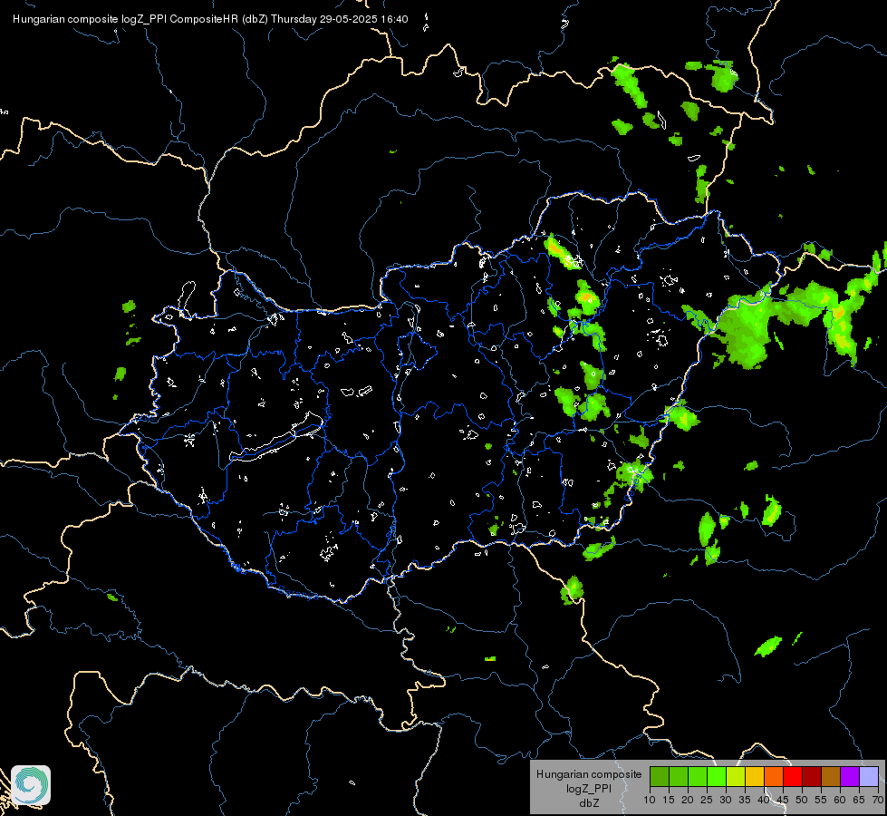
Task: Click the "55" legend scale value
Action: pos(821,800)
